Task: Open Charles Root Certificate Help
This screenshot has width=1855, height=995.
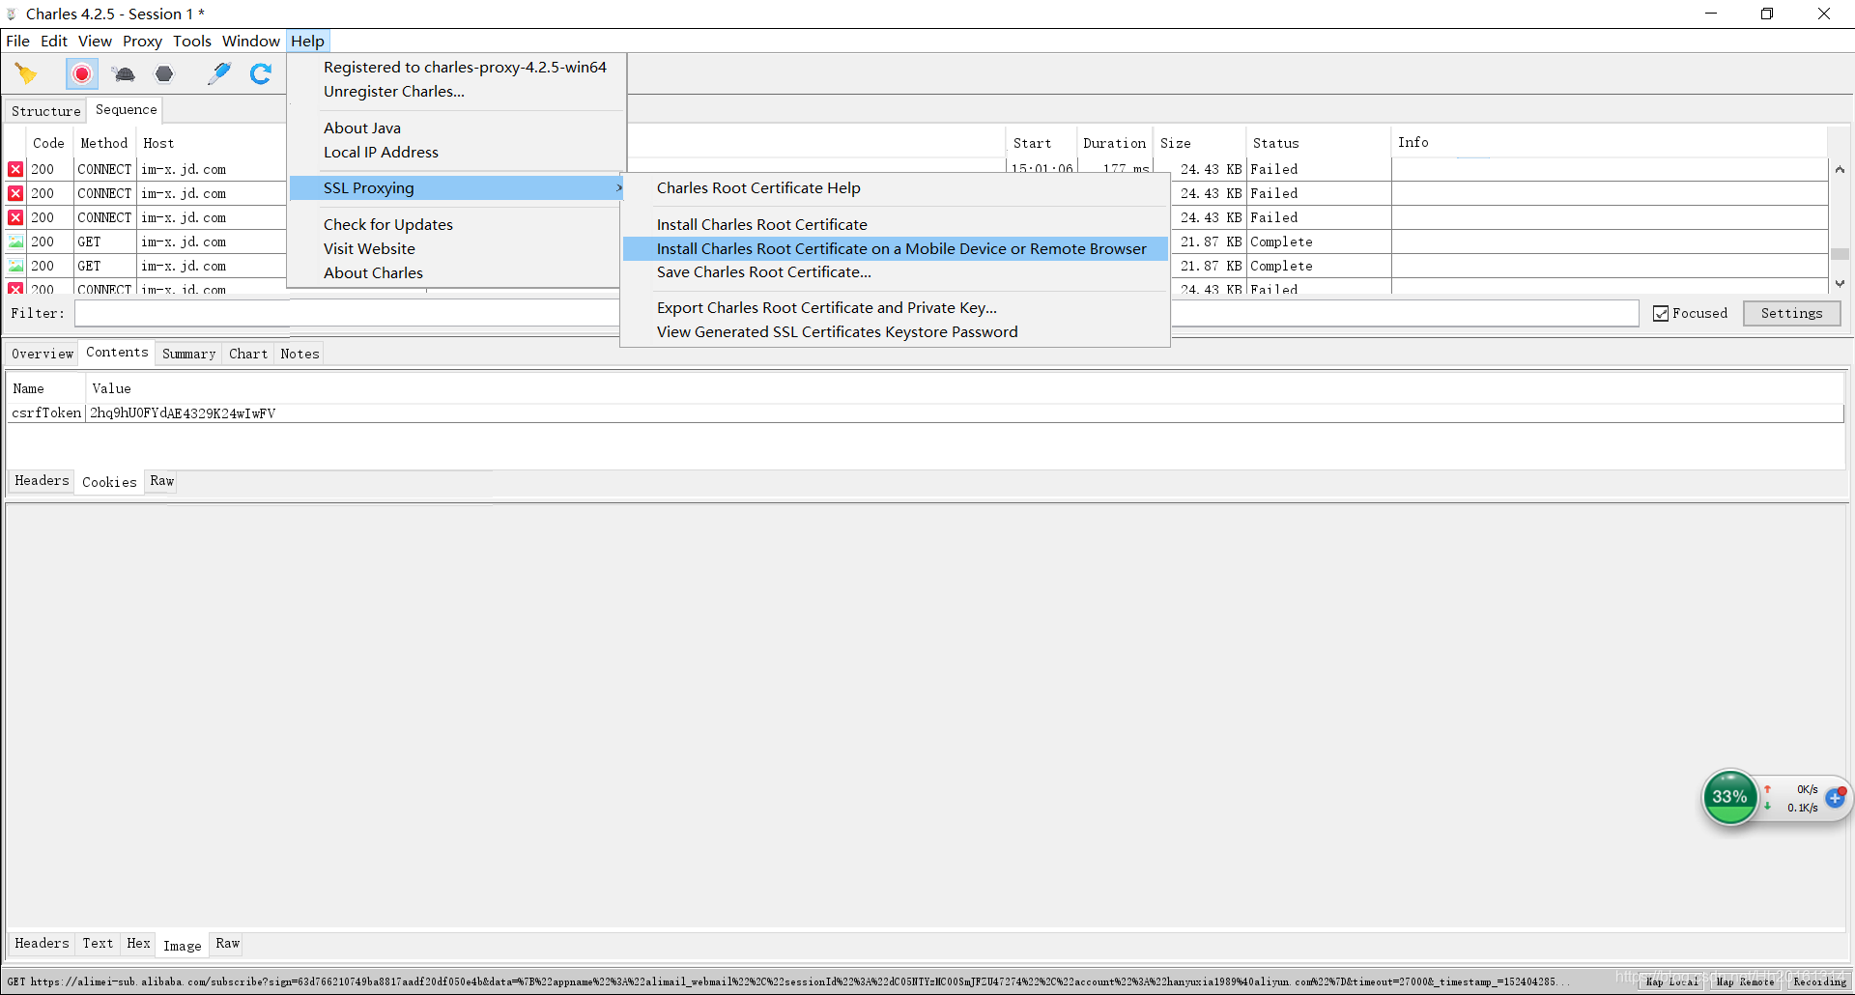Action: (x=758, y=187)
